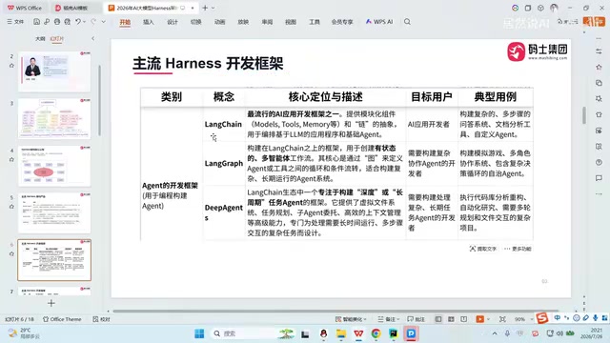Click the undo arrow icon
Screen dimensions: 610x343
click(x=78, y=22)
